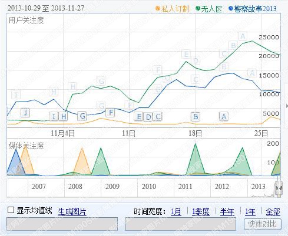Click highlighted event marker J

pos(25,113)
